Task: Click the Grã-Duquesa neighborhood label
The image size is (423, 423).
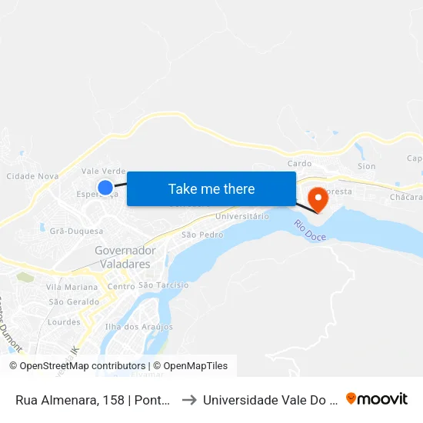Action: [x=76, y=231]
